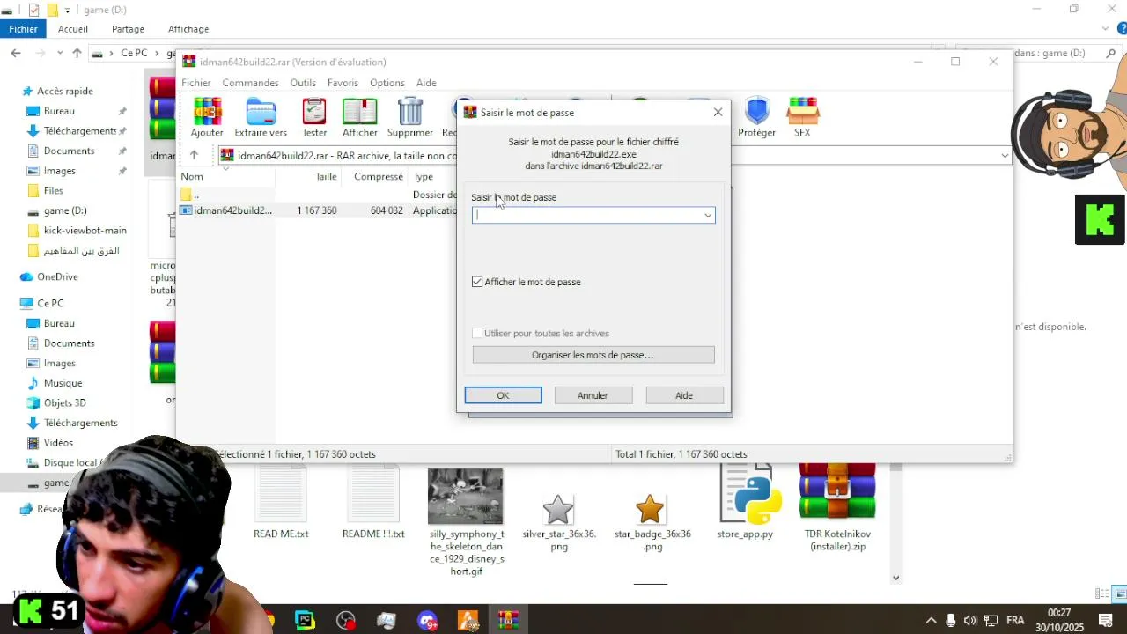Click the Supprimer trash icon

pos(410,117)
